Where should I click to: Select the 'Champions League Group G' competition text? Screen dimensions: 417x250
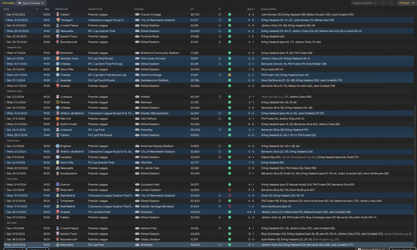(106, 20)
